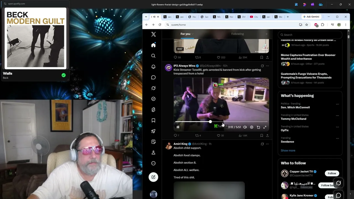Click the X logo in the sidebar
This screenshot has width=354, height=199.
coord(153,34)
